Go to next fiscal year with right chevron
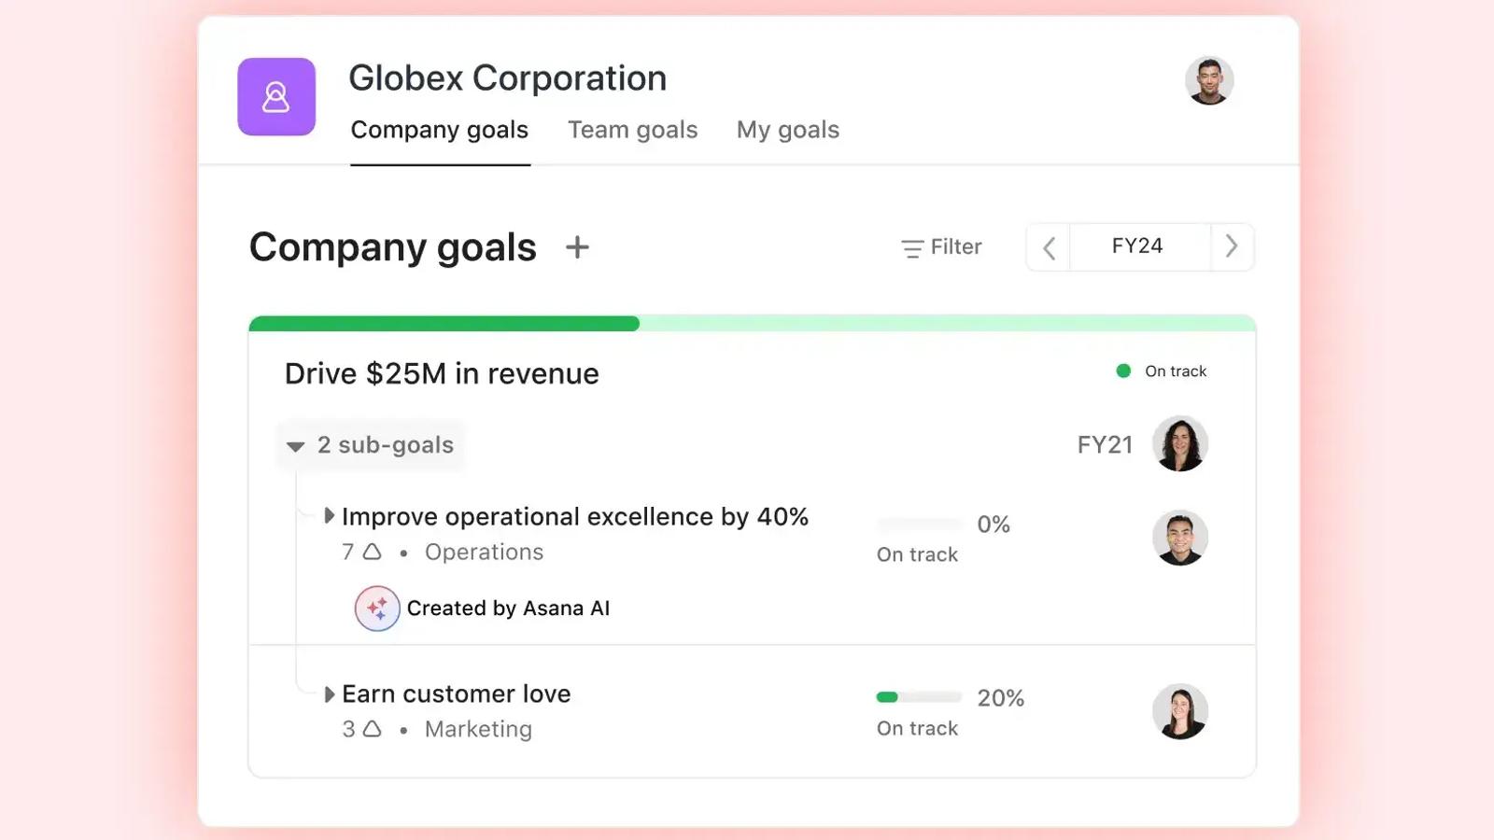The image size is (1494, 840). [1232, 246]
